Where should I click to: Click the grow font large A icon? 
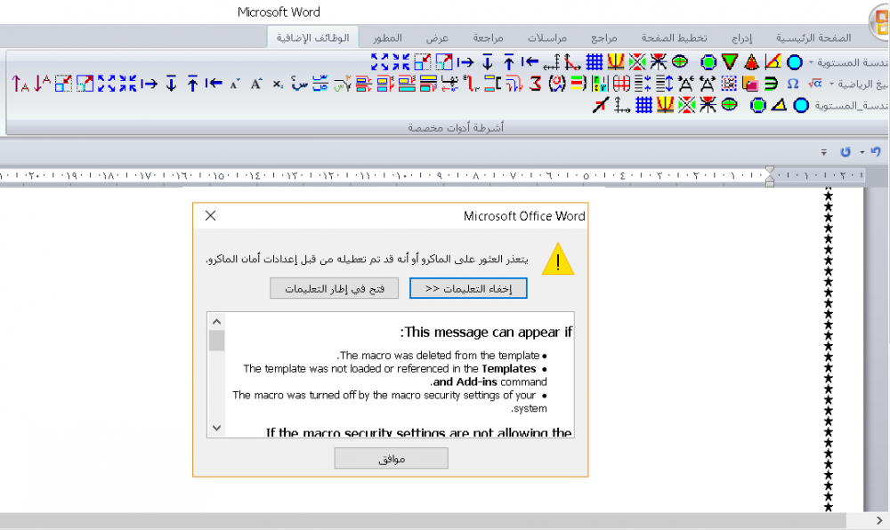256,84
